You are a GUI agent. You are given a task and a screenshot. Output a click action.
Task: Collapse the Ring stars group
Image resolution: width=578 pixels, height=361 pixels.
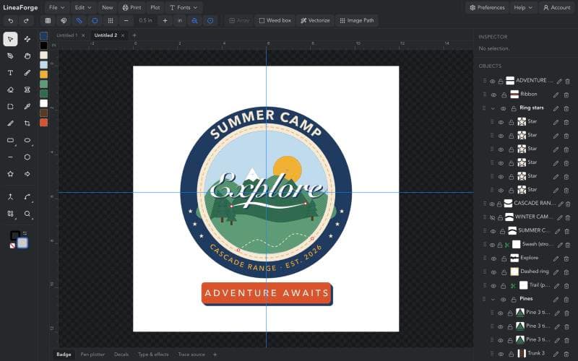(493, 108)
